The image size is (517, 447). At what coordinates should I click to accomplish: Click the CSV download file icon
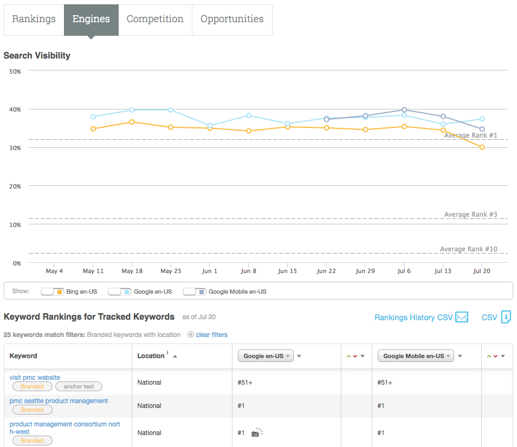[506, 318]
